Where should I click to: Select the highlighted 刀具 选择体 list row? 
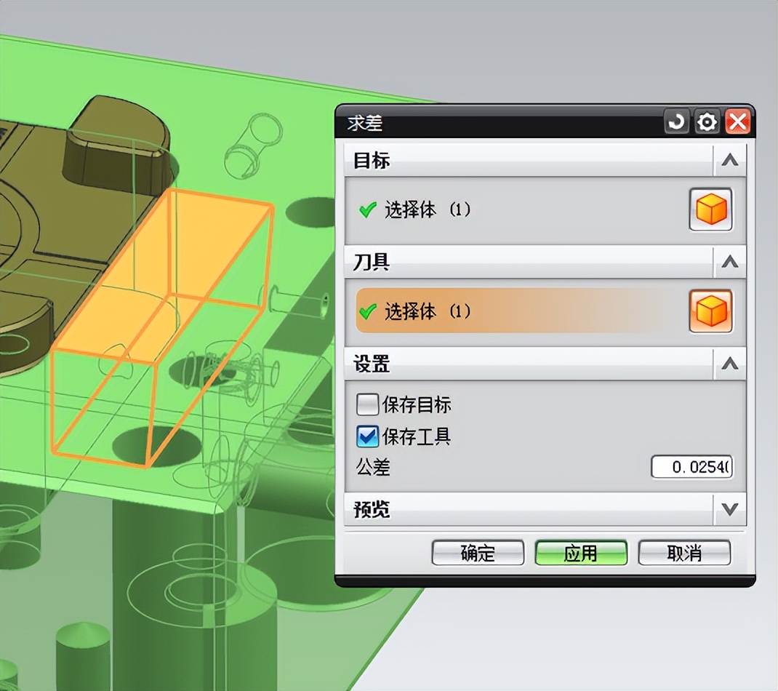pos(509,311)
